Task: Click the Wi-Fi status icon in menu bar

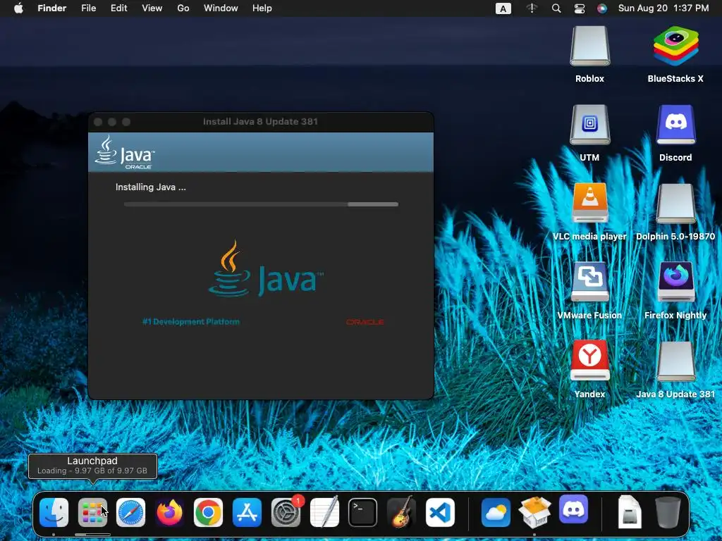Action: coord(532,8)
